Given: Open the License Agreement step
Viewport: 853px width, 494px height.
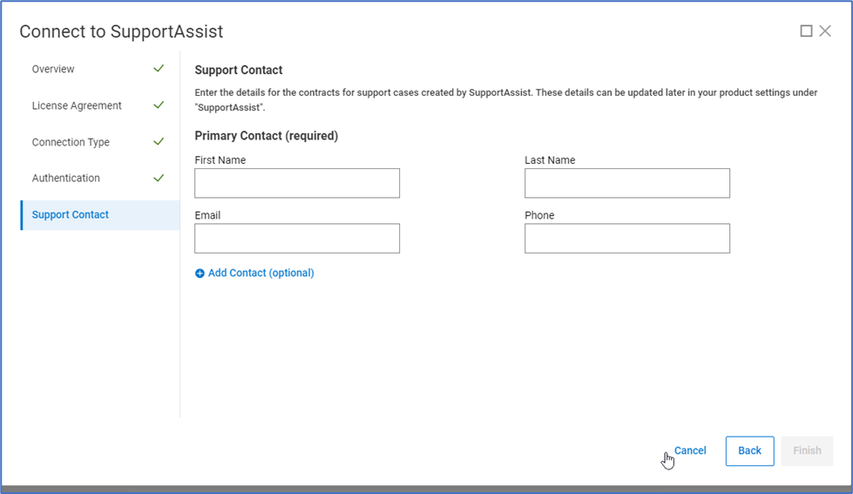Looking at the screenshot, I should pos(77,105).
